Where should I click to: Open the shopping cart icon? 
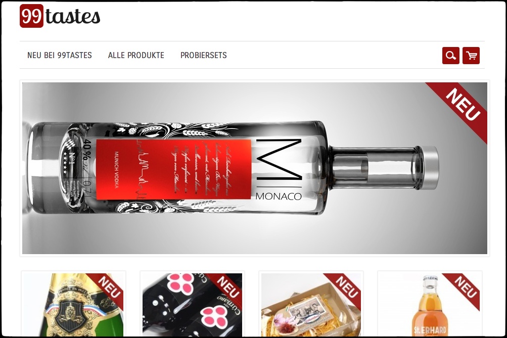point(471,56)
